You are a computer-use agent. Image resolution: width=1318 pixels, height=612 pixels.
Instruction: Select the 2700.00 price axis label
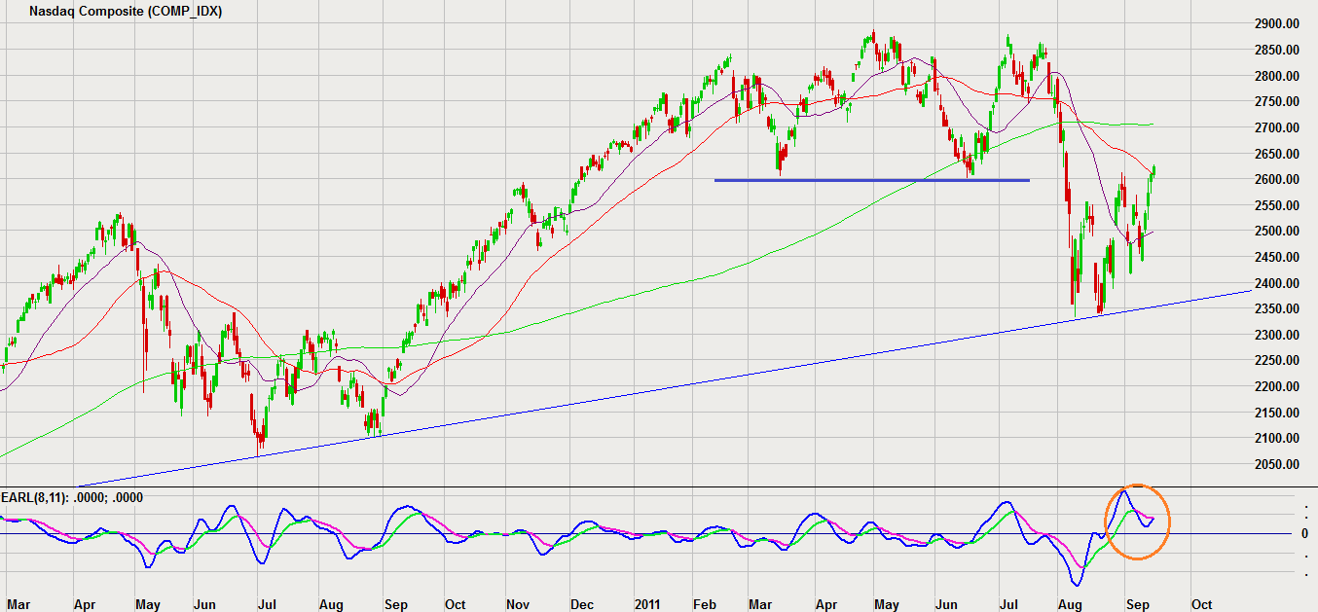click(x=1276, y=127)
